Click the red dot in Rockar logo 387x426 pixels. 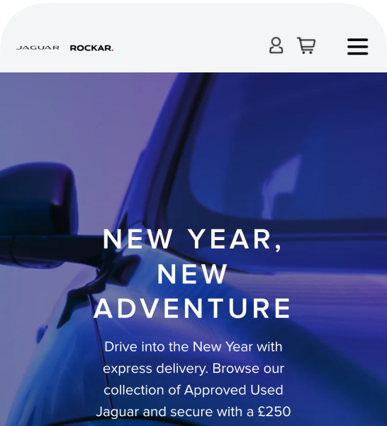pos(112,50)
